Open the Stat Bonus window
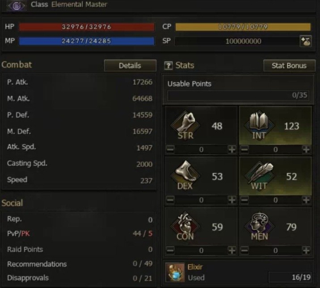Viewport: 320px width, 288px height. pyautogui.click(x=289, y=65)
